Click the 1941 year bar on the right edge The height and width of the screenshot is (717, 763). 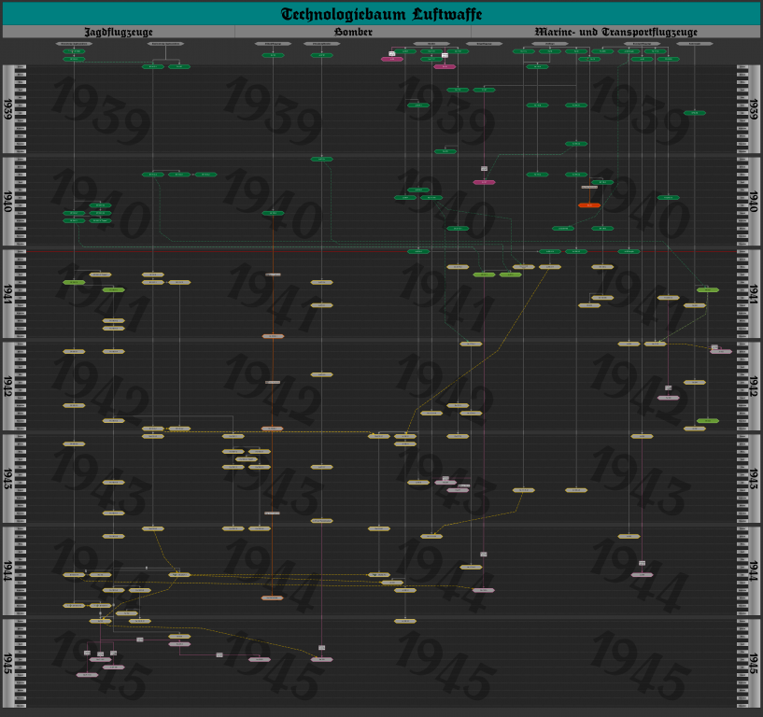pos(754,294)
